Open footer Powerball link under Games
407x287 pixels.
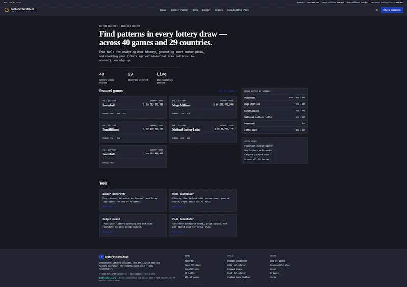190,261
